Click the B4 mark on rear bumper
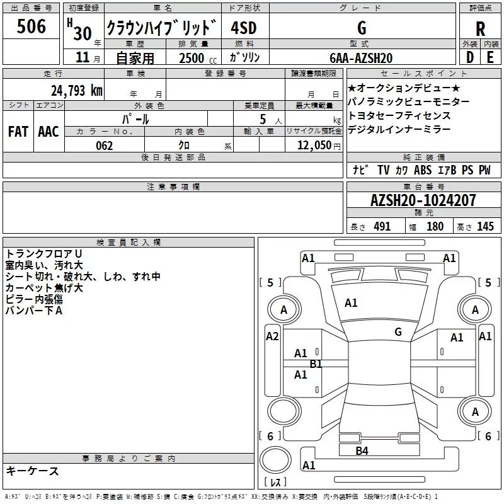Image resolution: width=504 pixels, height=504 pixels. [362, 450]
